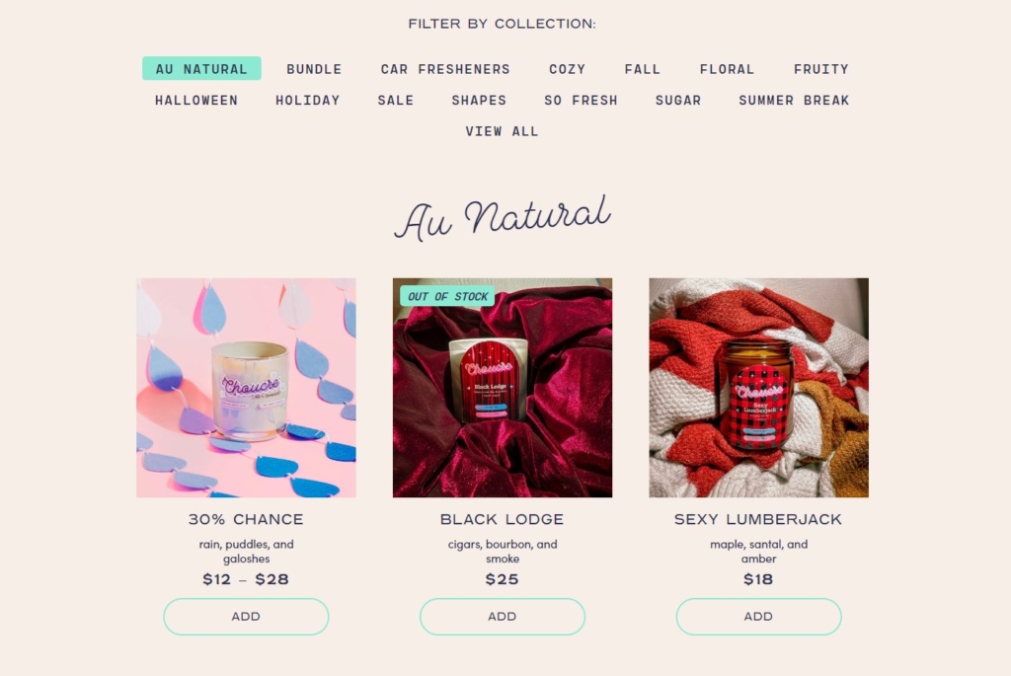
Task: Select the Fruity collection filter
Action: [821, 69]
